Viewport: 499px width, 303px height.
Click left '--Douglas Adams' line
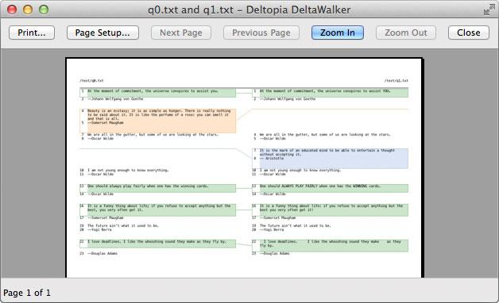[x=103, y=254]
